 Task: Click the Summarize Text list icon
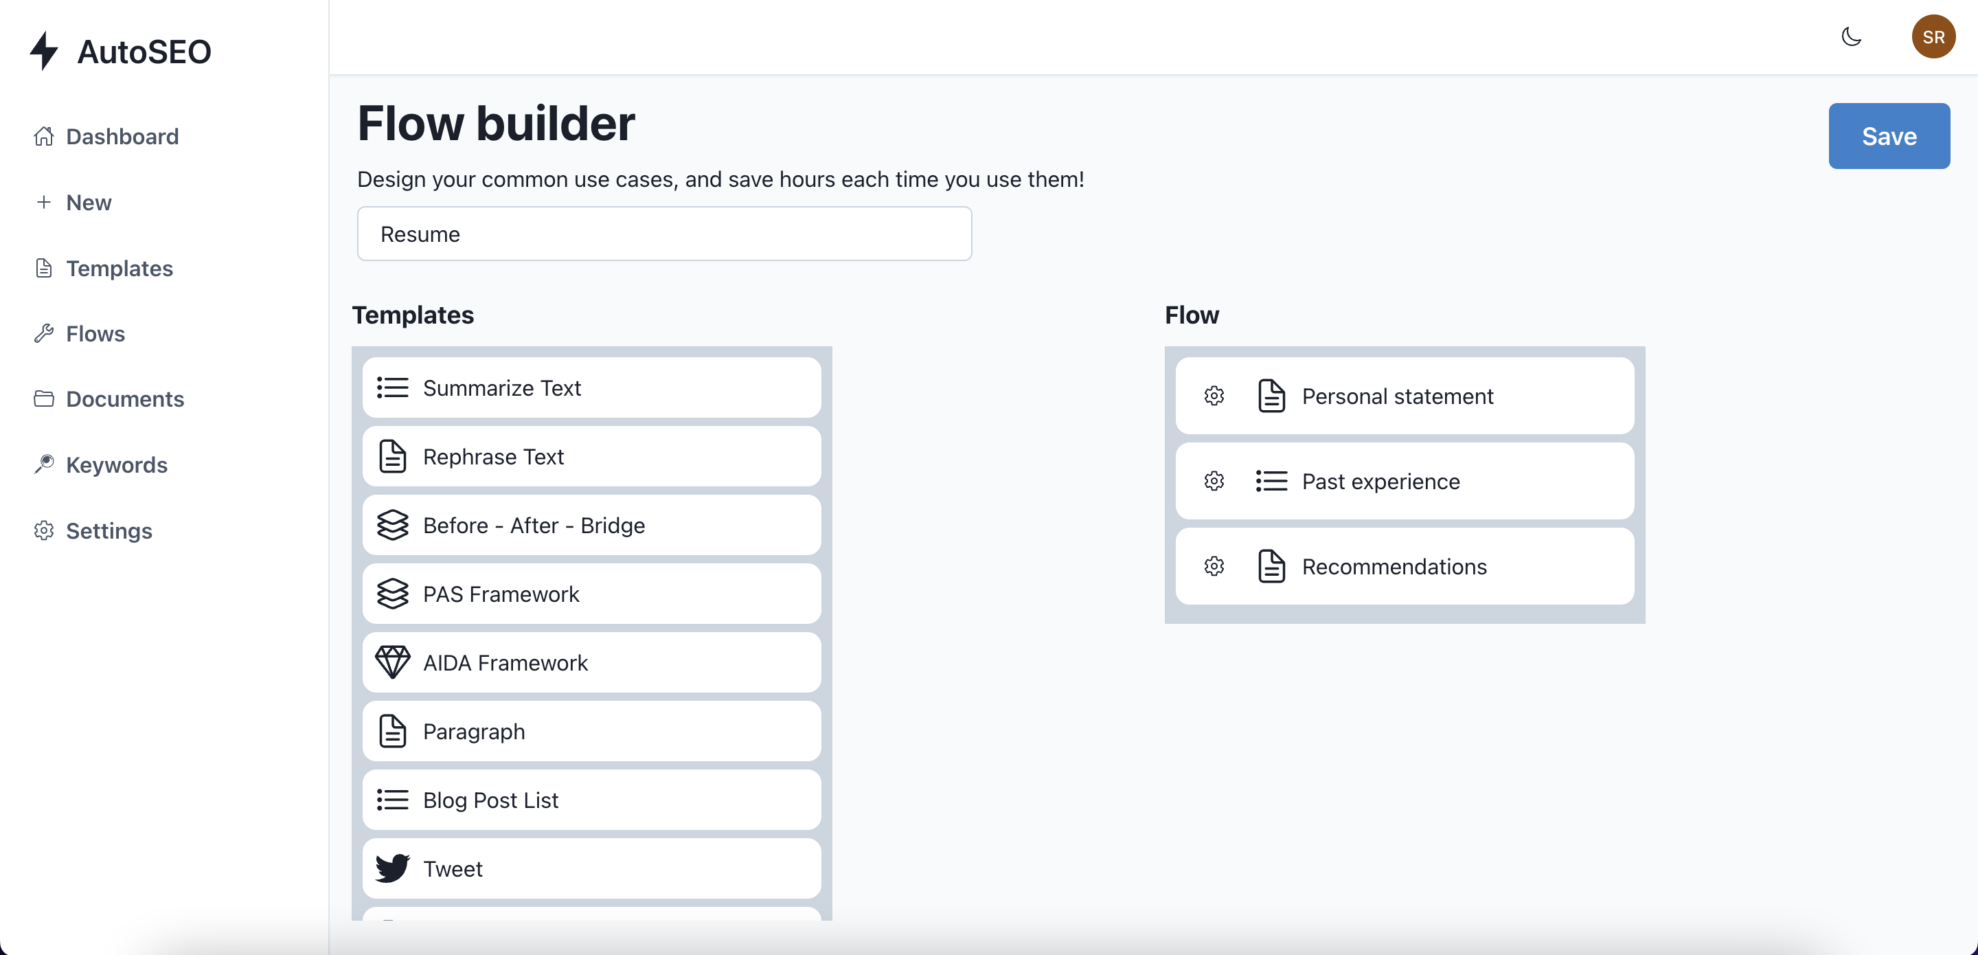pyautogui.click(x=392, y=388)
